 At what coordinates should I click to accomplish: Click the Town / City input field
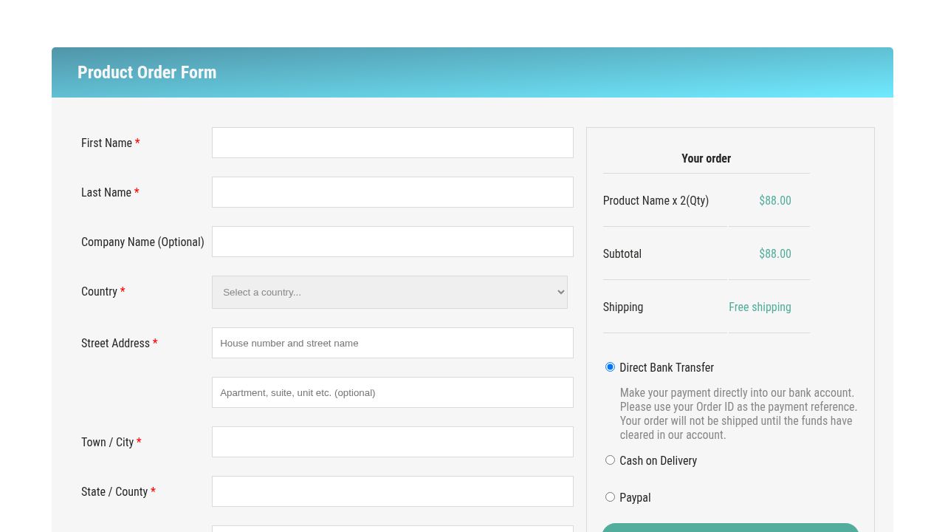pos(392,442)
